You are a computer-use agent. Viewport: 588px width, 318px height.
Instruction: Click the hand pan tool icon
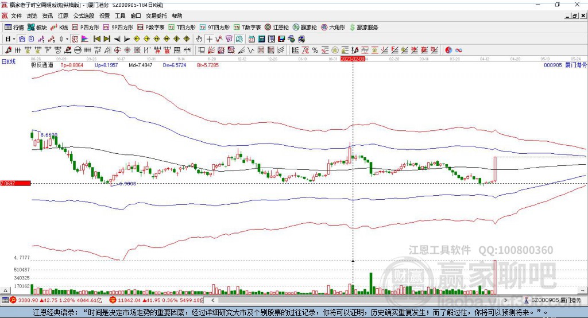coord(199,39)
